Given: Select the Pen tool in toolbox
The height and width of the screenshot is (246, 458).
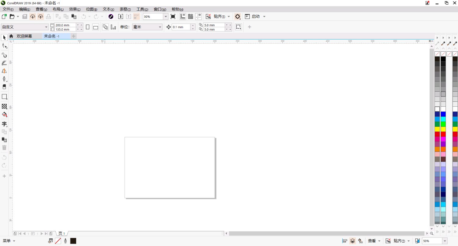Looking at the screenshot, I should [4, 79].
